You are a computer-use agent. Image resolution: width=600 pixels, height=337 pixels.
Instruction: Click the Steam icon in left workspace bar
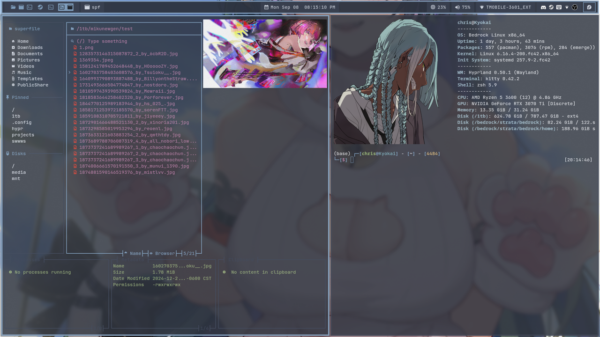(x=40, y=7)
